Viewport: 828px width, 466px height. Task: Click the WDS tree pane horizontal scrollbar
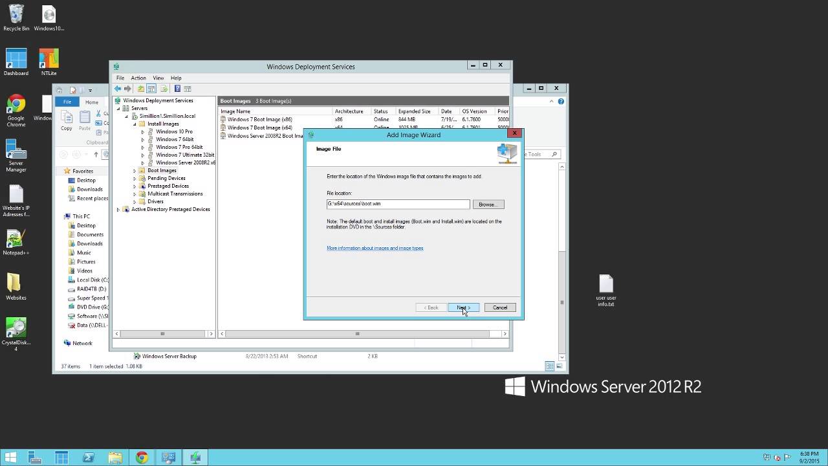(x=164, y=333)
